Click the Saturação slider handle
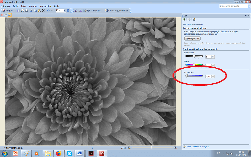 pos(187,76)
